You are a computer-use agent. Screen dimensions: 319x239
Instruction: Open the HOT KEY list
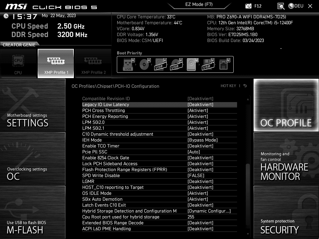pos(228,86)
